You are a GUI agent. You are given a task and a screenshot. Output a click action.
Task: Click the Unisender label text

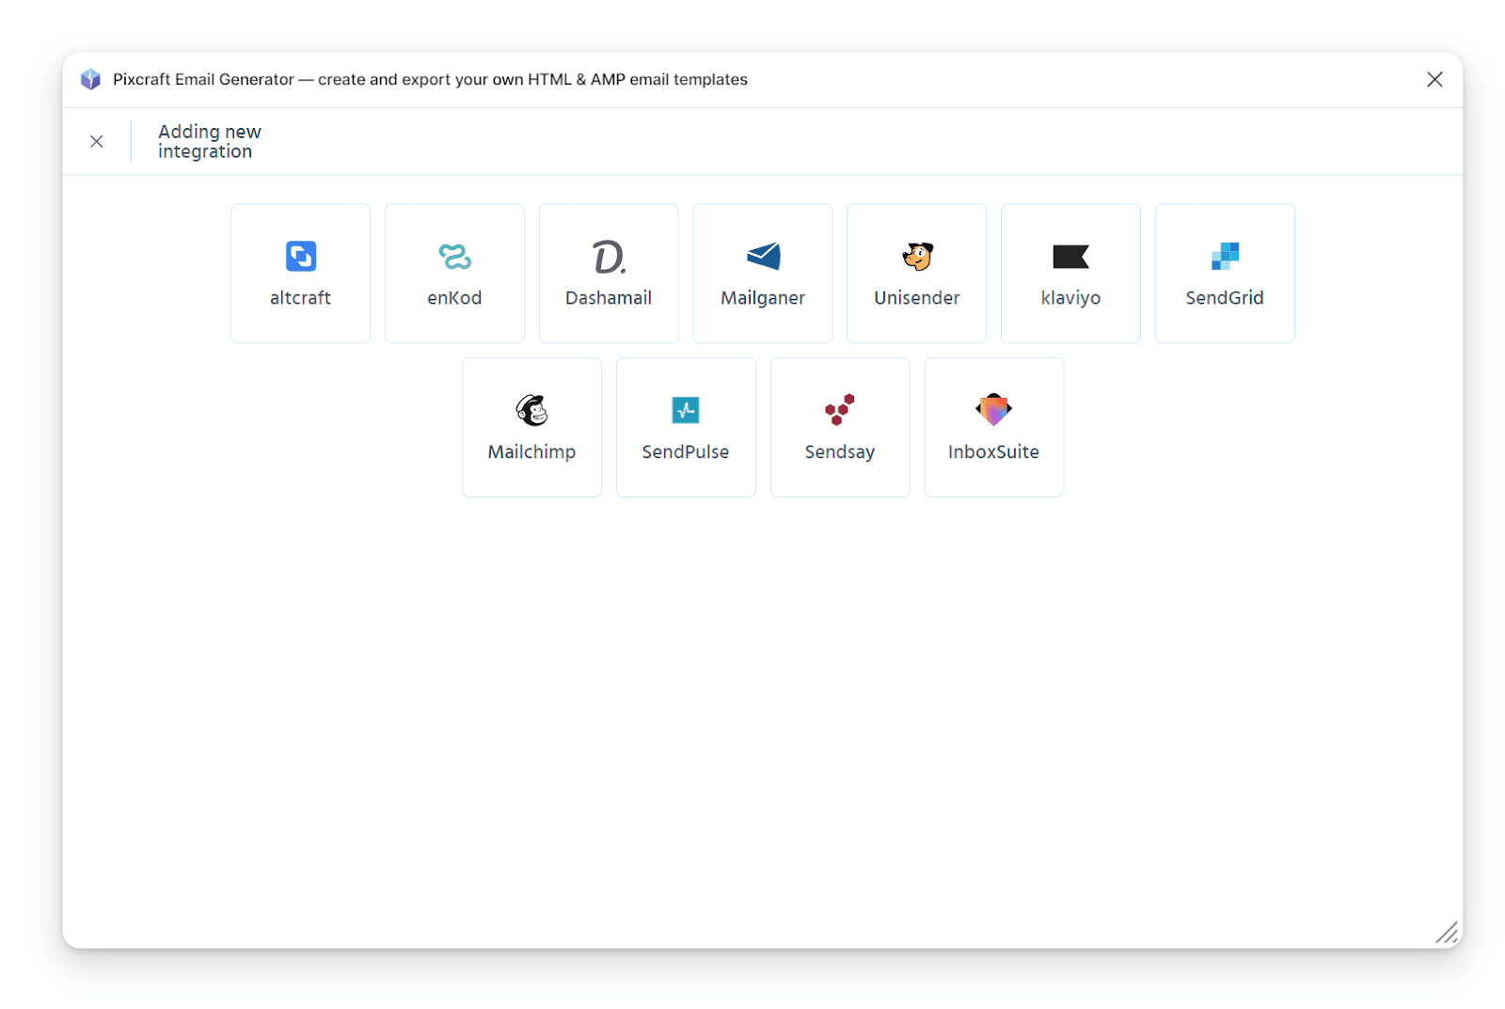pos(917,298)
